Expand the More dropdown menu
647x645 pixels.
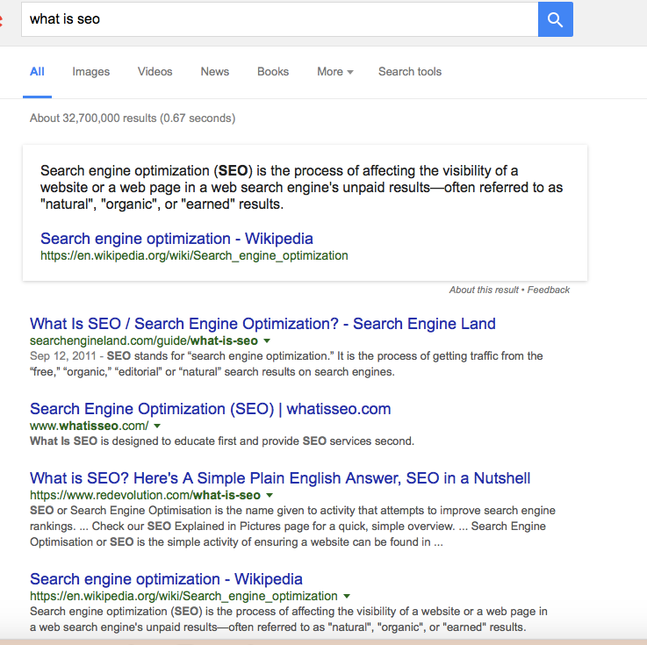point(335,72)
